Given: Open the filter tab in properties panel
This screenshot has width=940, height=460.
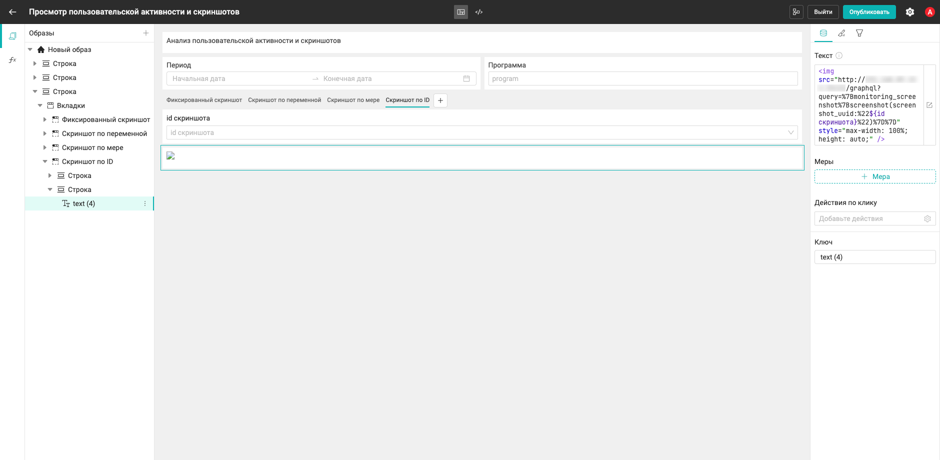Looking at the screenshot, I should (x=859, y=33).
